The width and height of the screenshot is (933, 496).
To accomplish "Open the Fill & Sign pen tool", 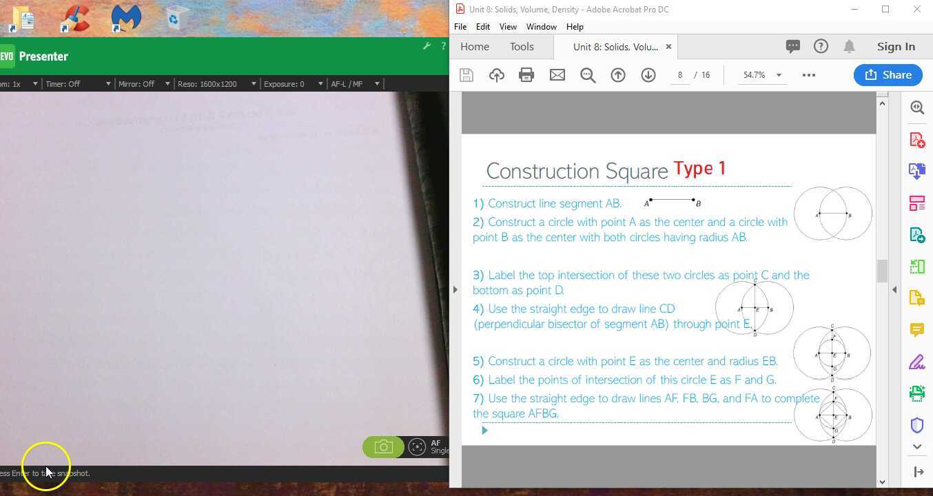I will tap(917, 362).
